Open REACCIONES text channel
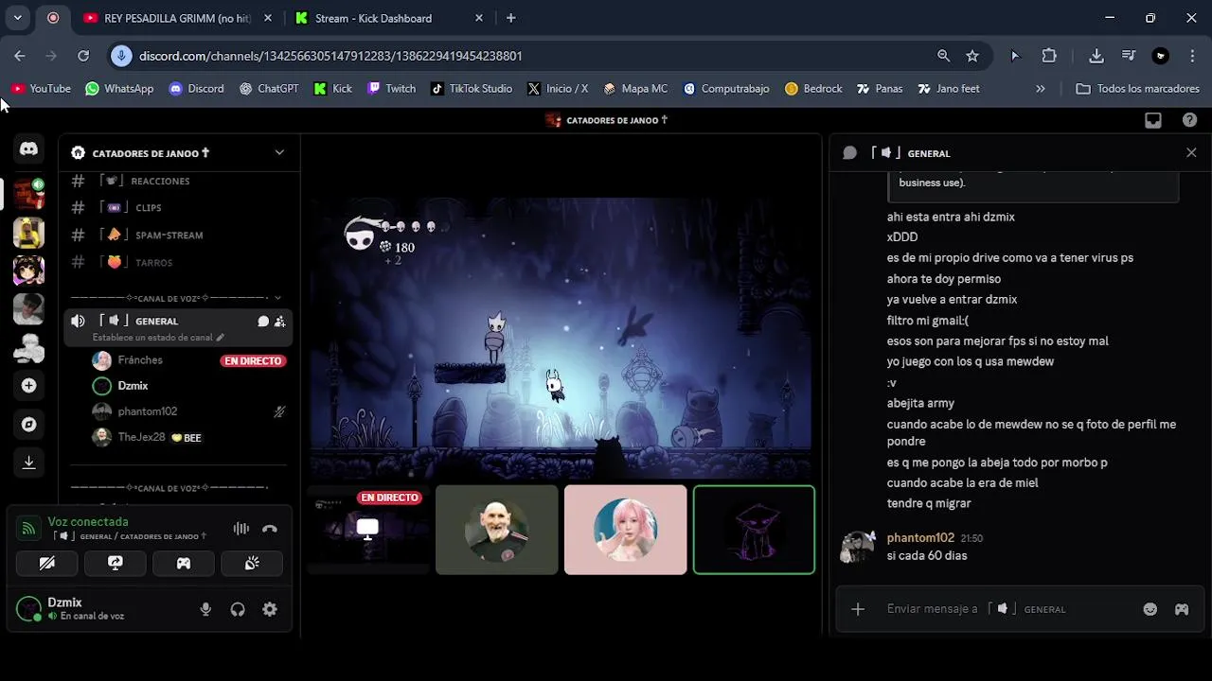 [178, 181]
